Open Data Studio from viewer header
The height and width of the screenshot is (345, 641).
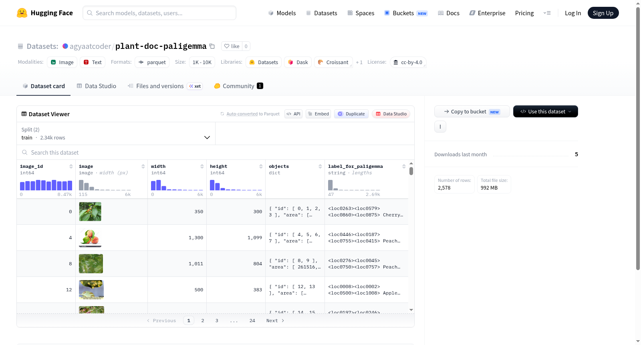coord(391,114)
